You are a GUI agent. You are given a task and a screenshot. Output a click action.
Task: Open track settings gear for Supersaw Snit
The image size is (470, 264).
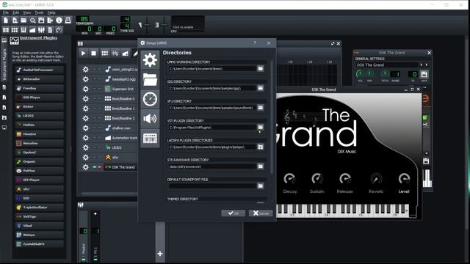pos(85,89)
